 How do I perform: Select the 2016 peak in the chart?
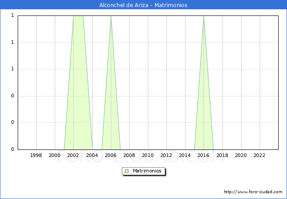204,18
